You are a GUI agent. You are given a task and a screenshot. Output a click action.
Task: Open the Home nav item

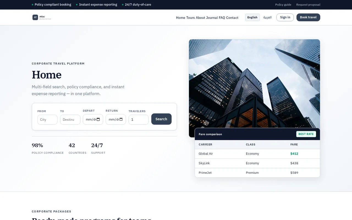tap(180, 18)
